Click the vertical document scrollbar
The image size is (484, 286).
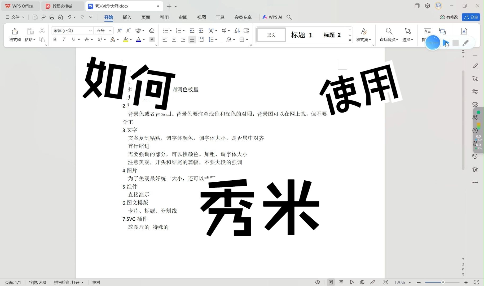pyautogui.click(x=463, y=120)
